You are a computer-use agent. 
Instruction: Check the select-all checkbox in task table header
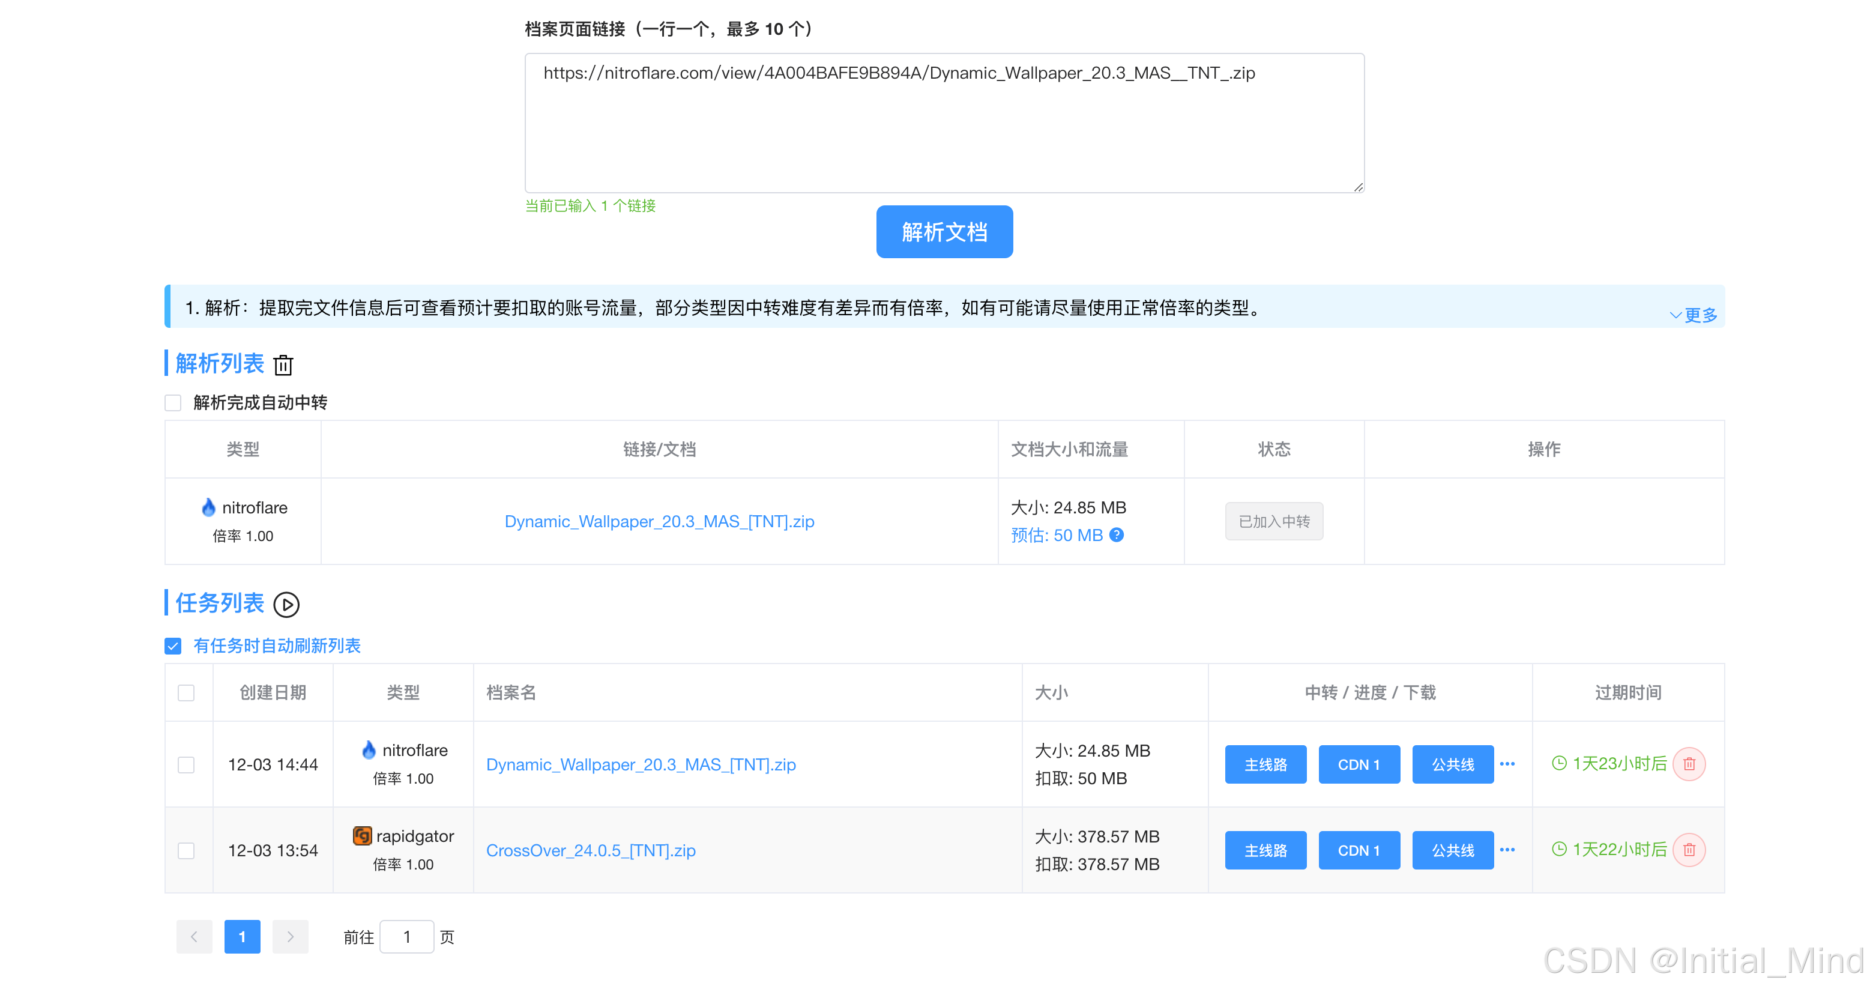(x=186, y=692)
